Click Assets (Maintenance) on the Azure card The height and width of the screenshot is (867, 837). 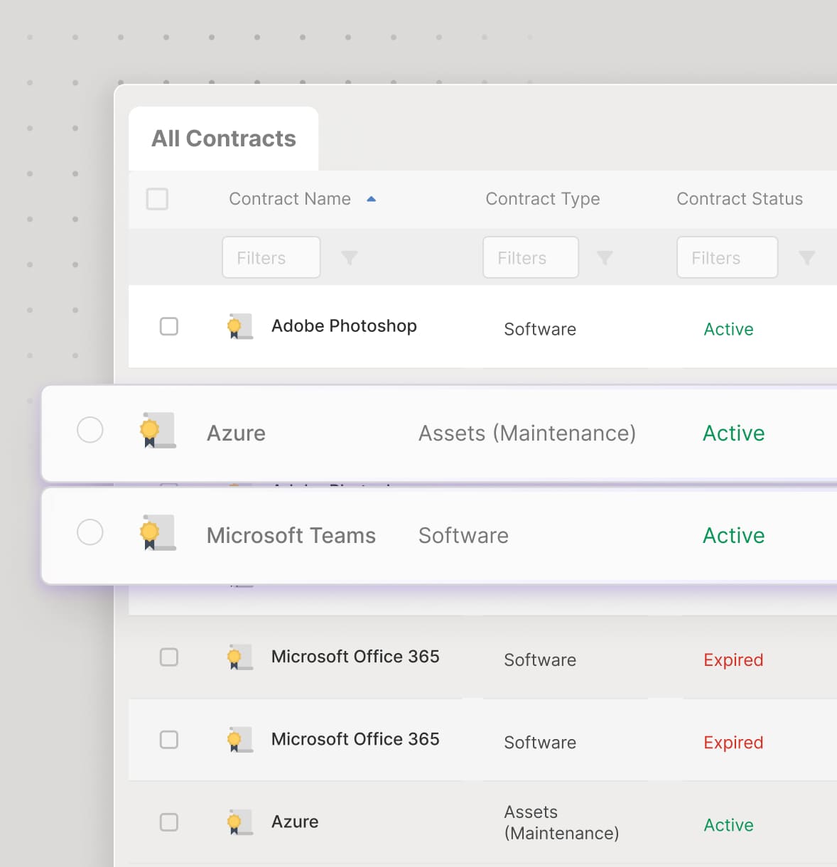tap(527, 433)
